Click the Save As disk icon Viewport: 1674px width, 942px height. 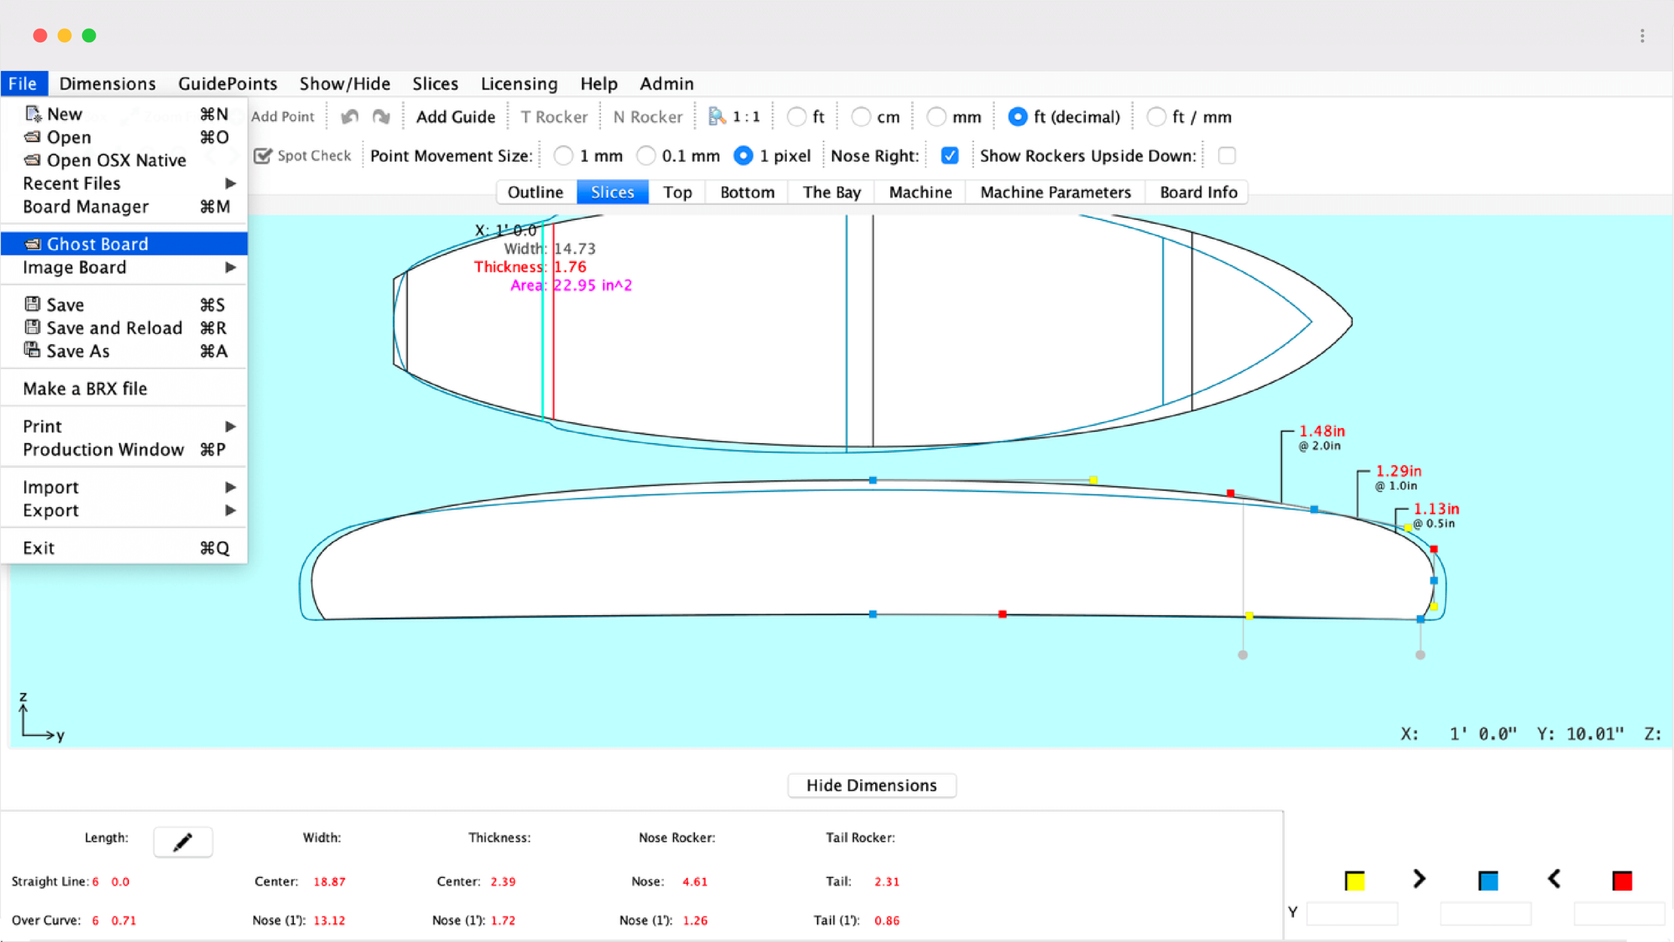(32, 350)
